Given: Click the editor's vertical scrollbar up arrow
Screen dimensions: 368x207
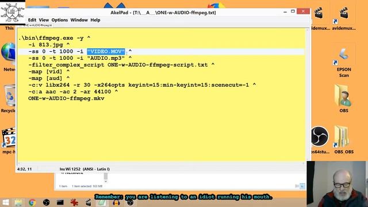Looking at the screenshot, I should click(308, 30).
